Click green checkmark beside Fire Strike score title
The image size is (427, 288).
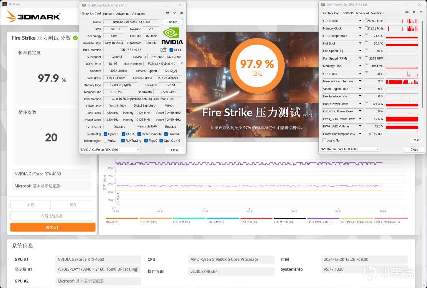tap(75, 38)
